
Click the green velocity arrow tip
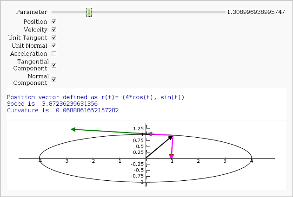[x=73, y=129]
